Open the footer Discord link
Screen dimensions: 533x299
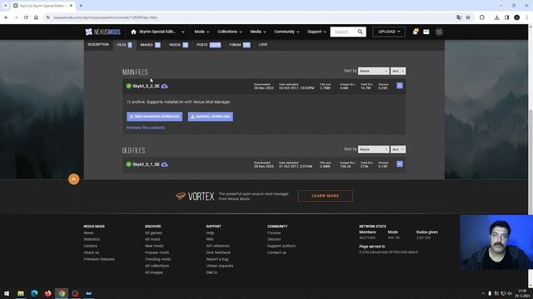click(x=274, y=239)
